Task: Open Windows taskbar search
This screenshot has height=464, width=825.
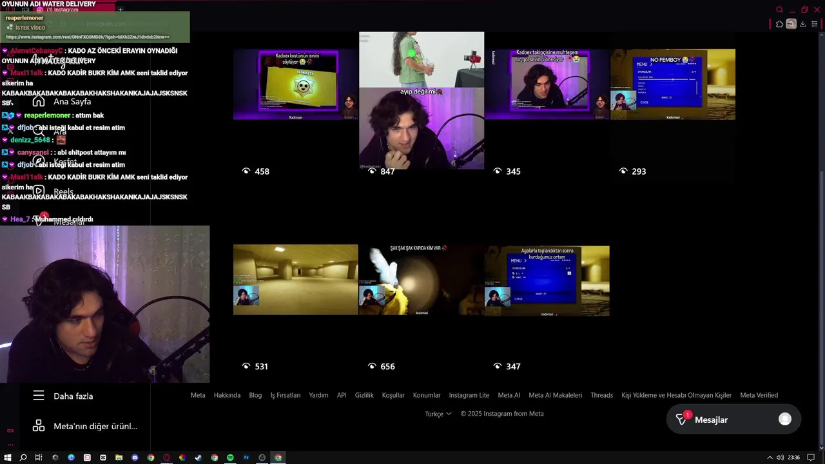Action: (23, 458)
